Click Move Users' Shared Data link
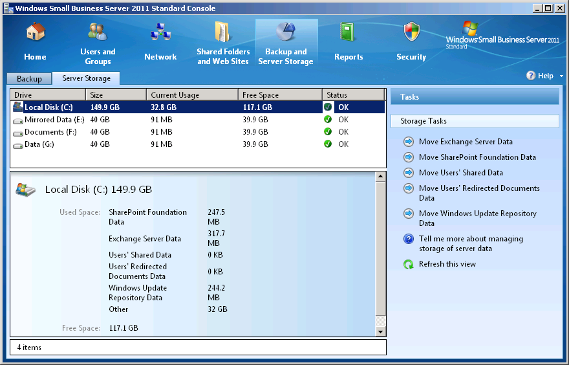Viewport: 569px width, 365px height. point(461,173)
